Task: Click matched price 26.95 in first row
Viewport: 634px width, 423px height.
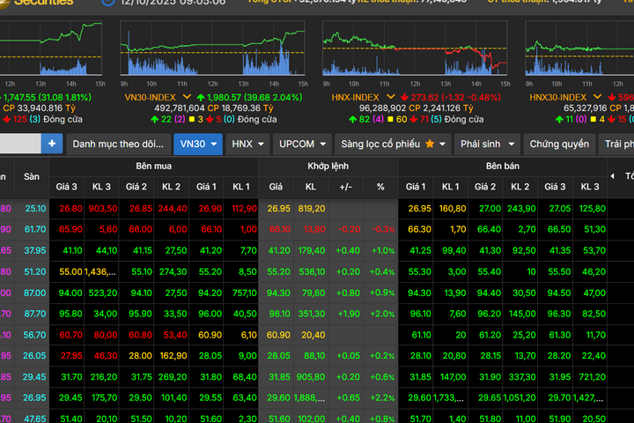Action: click(x=278, y=209)
